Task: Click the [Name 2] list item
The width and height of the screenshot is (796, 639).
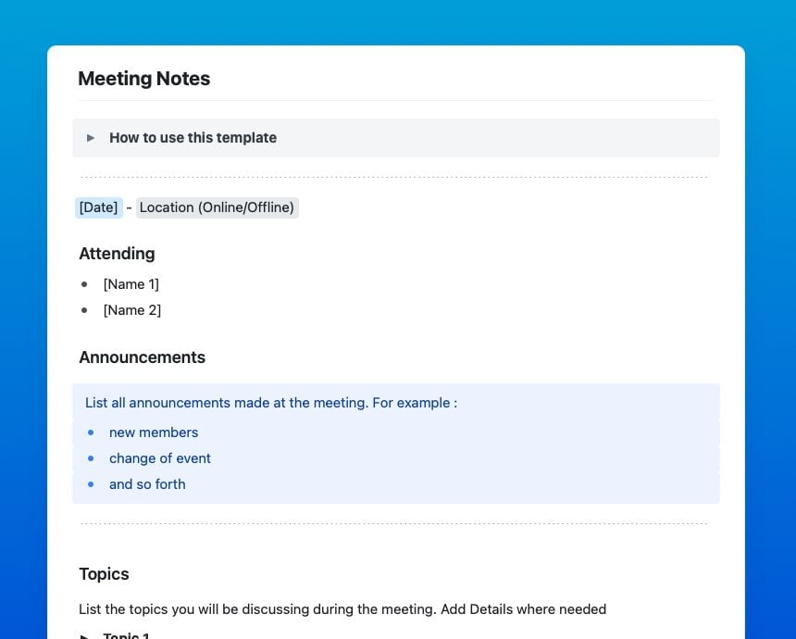Action: click(x=132, y=310)
